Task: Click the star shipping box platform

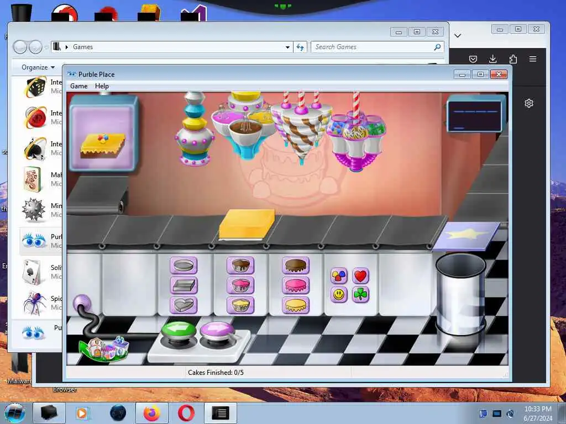Action: tap(467, 236)
